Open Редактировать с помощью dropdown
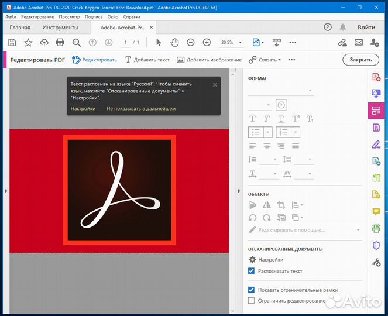 pos(358,230)
